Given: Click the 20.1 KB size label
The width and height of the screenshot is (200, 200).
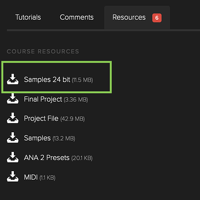Looking at the screenshot, I should coord(82,158).
